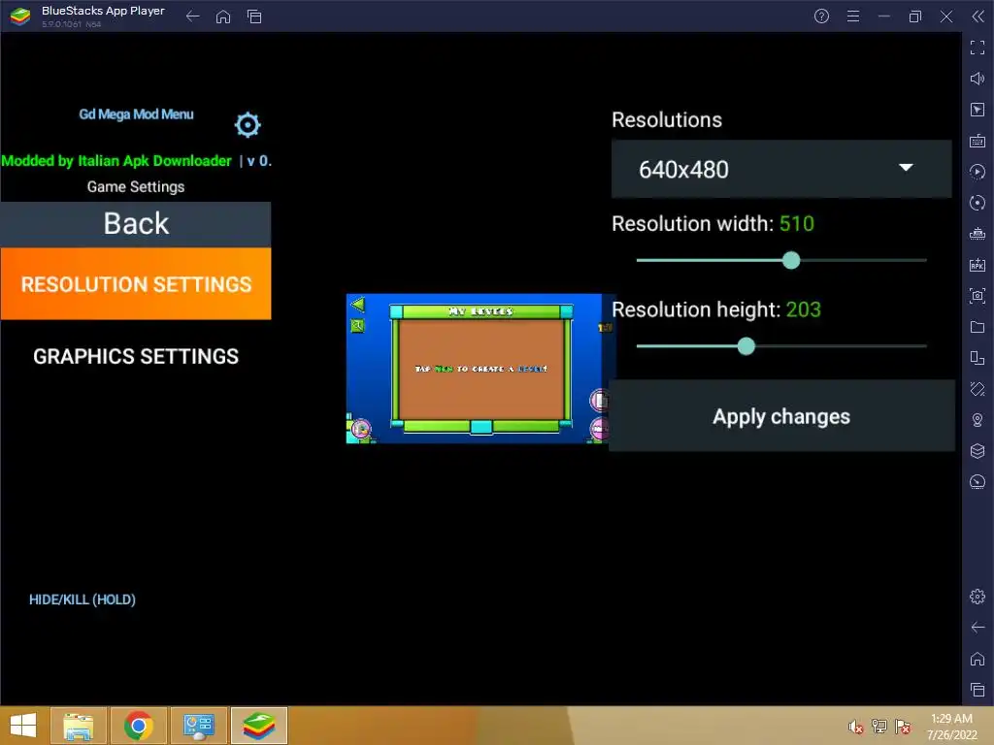This screenshot has width=994, height=745.
Task: Click the sync operations circular icon
Action: 977,203
